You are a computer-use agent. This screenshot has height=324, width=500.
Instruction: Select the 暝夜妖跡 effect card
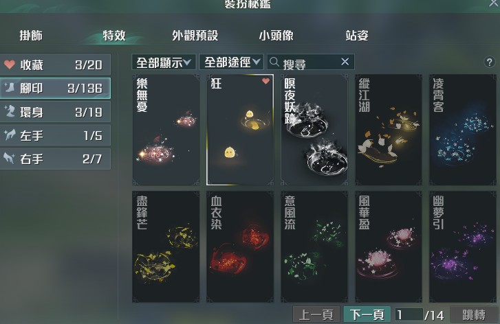[314, 130]
